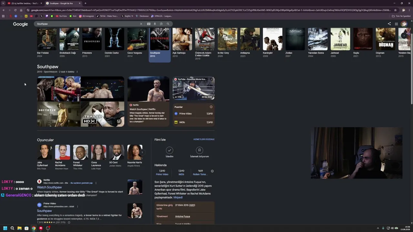The width and height of the screenshot is (413, 232).
Task: Click into the Google search input field
Action: (88, 24)
